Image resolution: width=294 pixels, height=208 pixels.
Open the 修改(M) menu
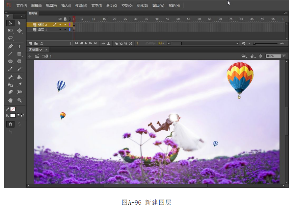pos(81,5)
